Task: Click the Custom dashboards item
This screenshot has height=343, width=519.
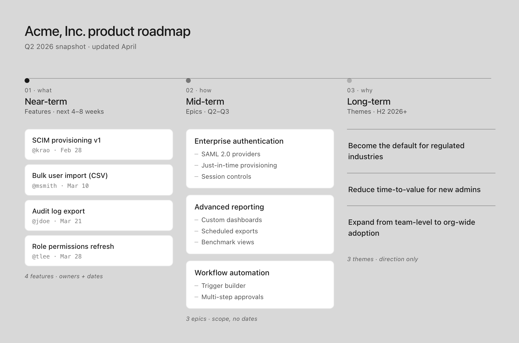Action: [231, 220]
